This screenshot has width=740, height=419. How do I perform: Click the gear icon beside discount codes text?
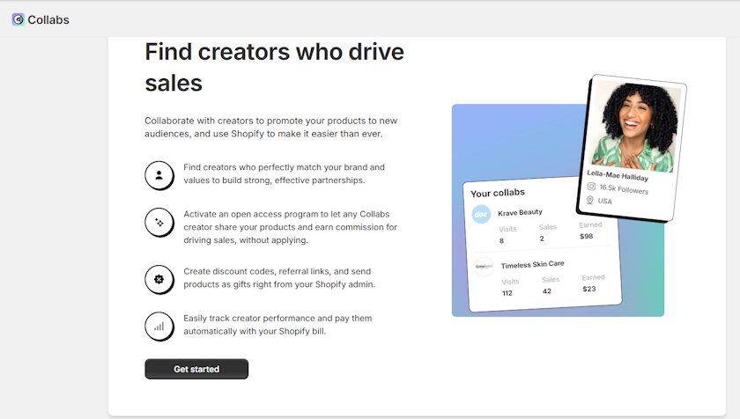tap(159, 279)
